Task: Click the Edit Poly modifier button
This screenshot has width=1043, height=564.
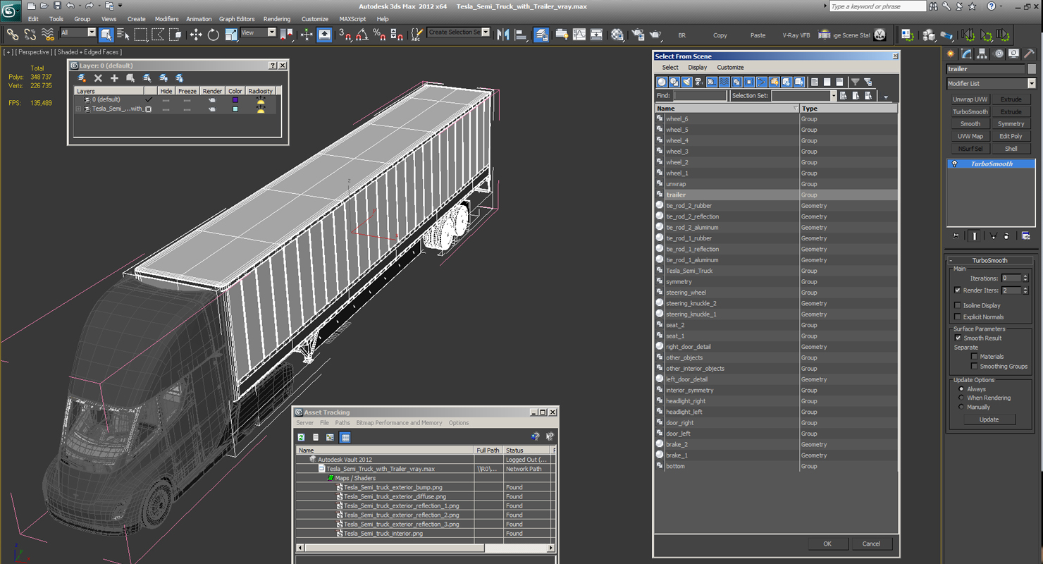Action: pyautogui.click(x=1011, y=136)
